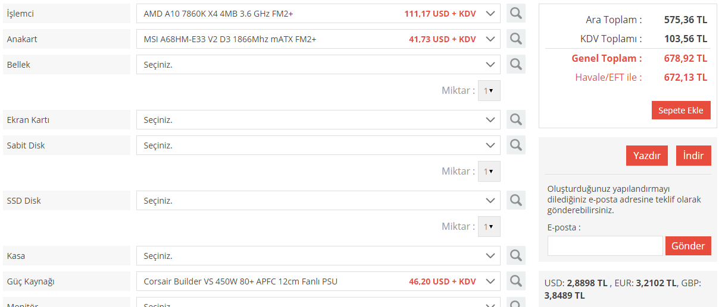Click the magnifier beside Ekran Kartı dropdown
Image resolution: width=722 pixels, height=307 pixels.
pyautogui.click(x=516, y=119)
